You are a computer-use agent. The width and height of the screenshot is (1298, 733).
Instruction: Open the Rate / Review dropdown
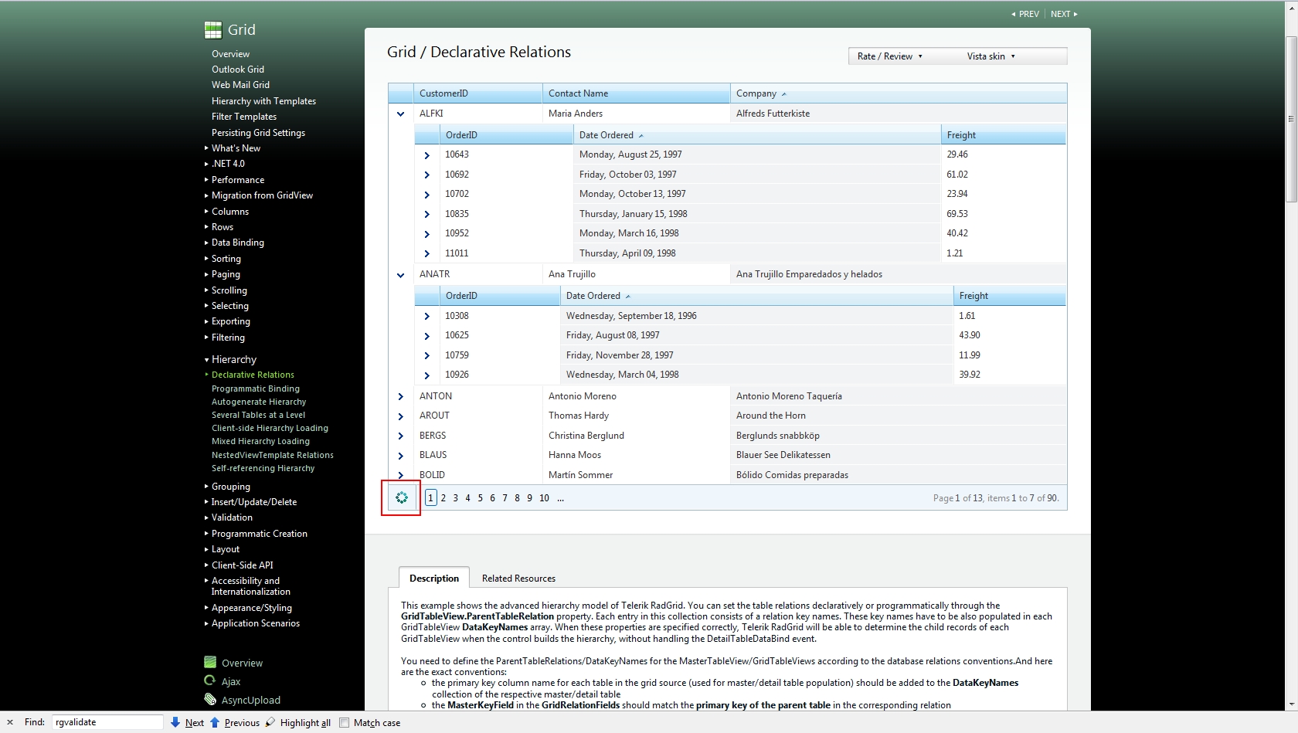tap(889, 56)
